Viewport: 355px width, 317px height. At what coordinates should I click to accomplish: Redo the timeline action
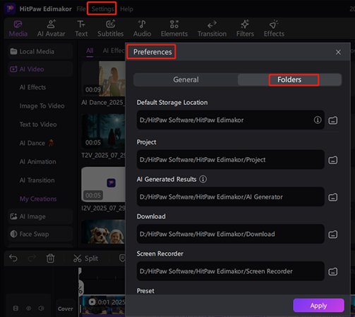tap(32, 259)
